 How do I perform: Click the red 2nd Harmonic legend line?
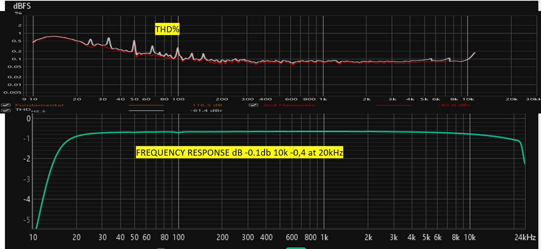click(x=394, y=105)
